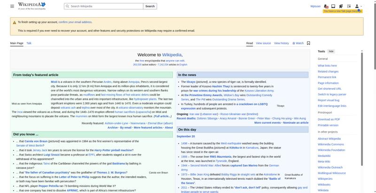Open Nominate an article link

pos(296,123)
